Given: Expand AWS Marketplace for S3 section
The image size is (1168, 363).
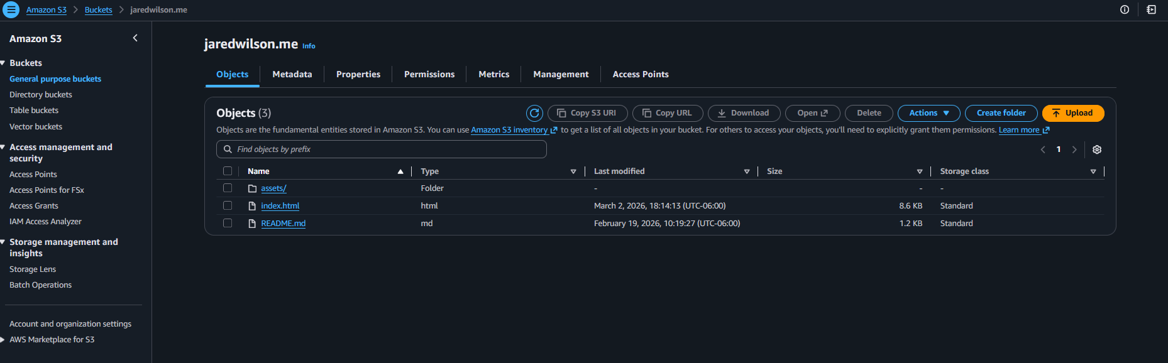Looking at the screenshot, I should click(3, 340).
